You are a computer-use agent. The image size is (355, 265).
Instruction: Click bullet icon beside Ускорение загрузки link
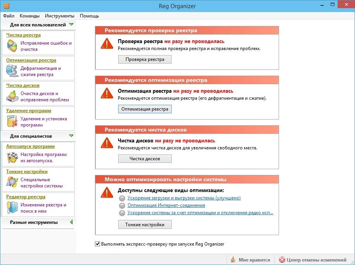122,198
